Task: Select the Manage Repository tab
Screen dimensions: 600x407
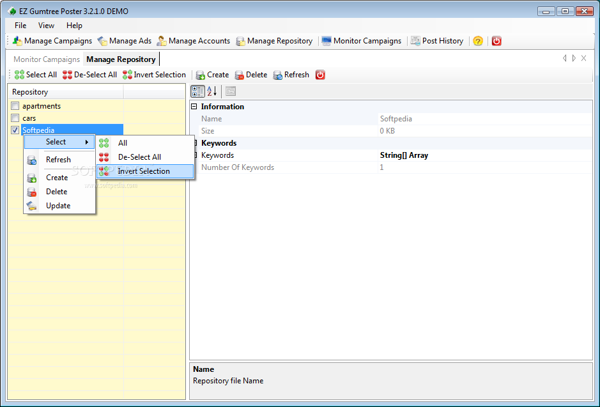Action: pos(121,59)
